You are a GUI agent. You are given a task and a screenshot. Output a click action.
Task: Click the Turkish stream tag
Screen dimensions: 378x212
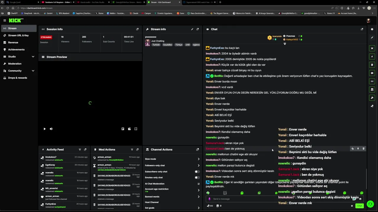pos(156,45)
